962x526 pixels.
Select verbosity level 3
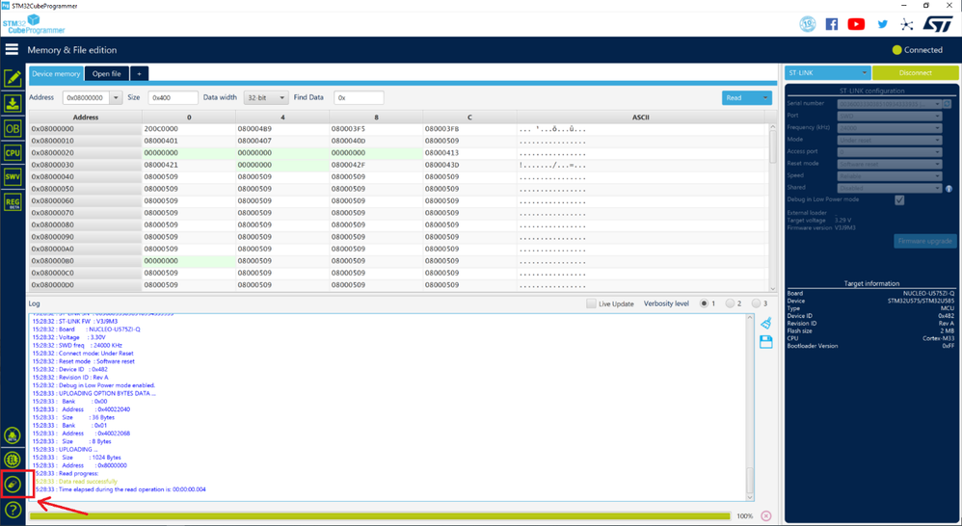[x=756, y=303]
